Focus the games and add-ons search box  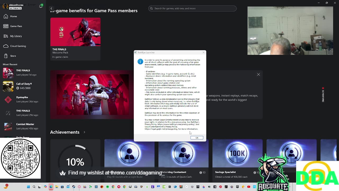click(x=192, y=8)
